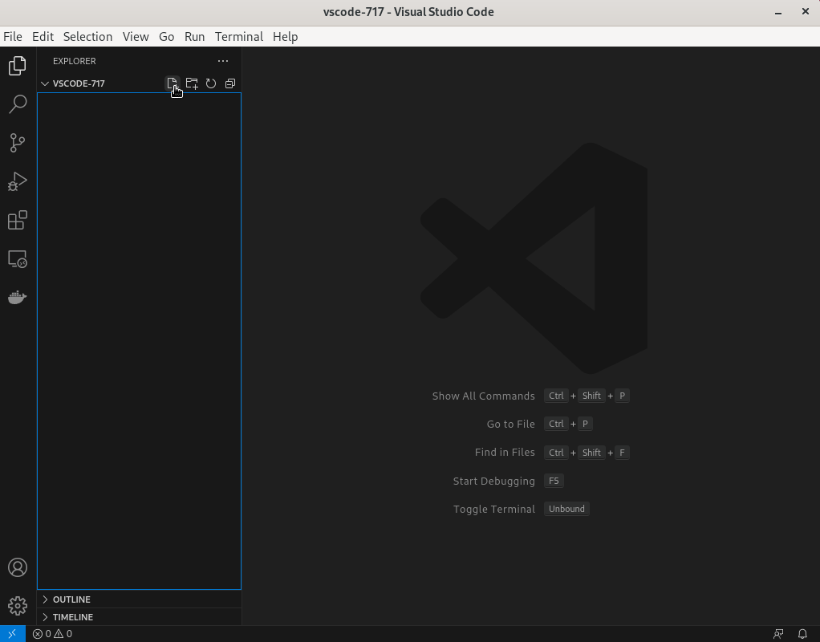
Task: Open the View menu
Action: (136, 37)
